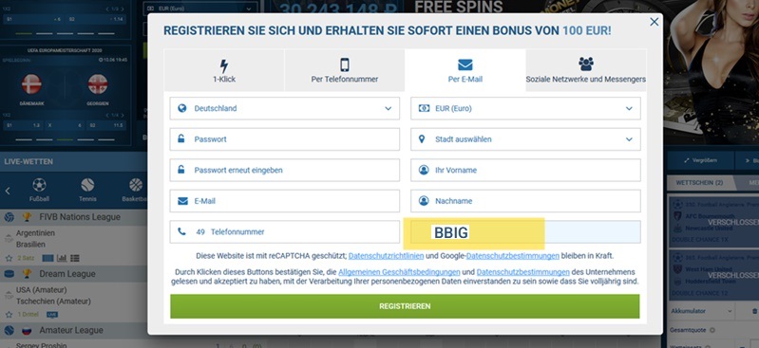The image size is (759, 348).
Task: Click the phone handset icon beside Telefonnummer
Action: [181, 231]
